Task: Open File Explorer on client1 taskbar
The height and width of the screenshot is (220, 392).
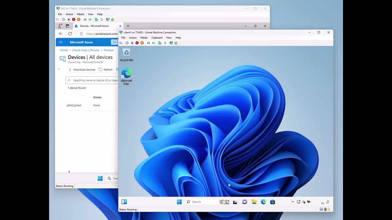Action: 254,202
